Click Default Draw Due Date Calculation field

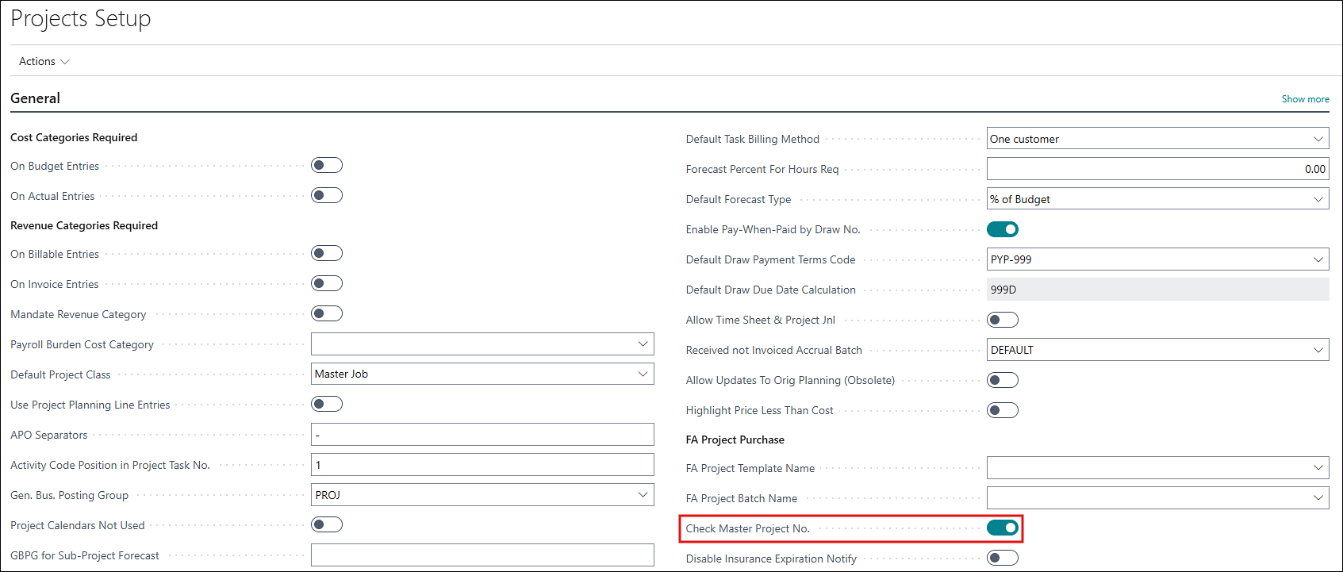(1158, 290)
